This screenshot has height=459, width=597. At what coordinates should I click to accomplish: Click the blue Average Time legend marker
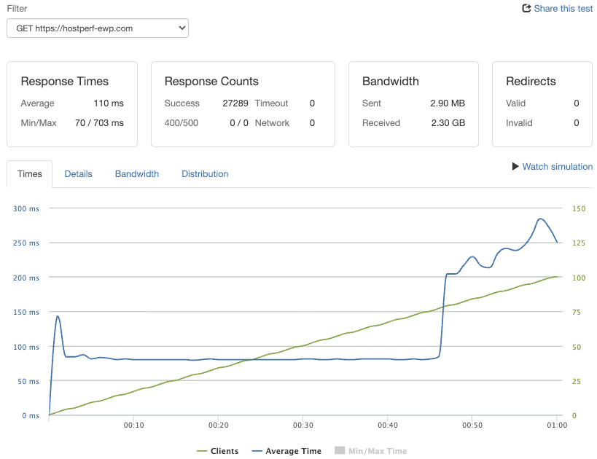point(257,452)
